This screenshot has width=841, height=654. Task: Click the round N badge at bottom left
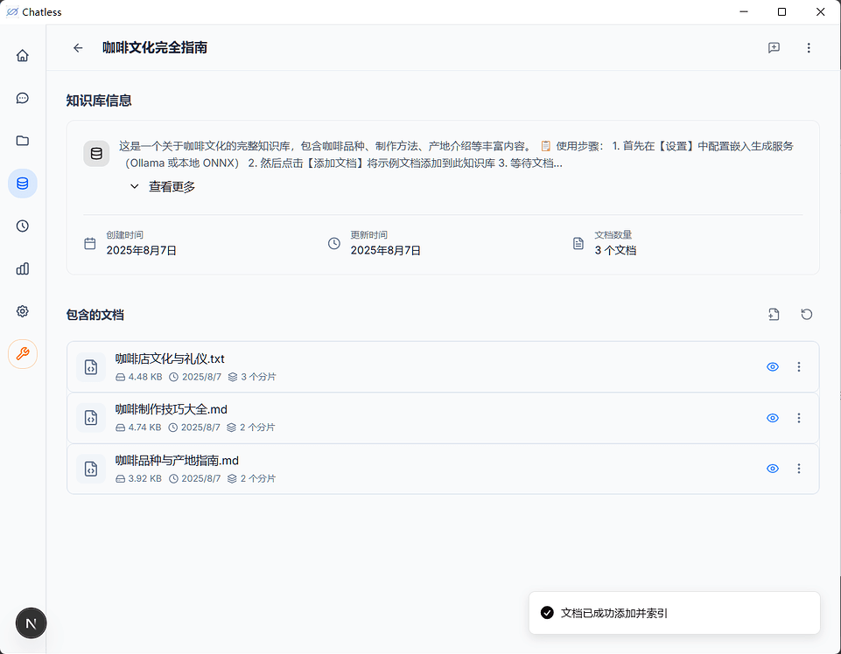coord(31,623)
